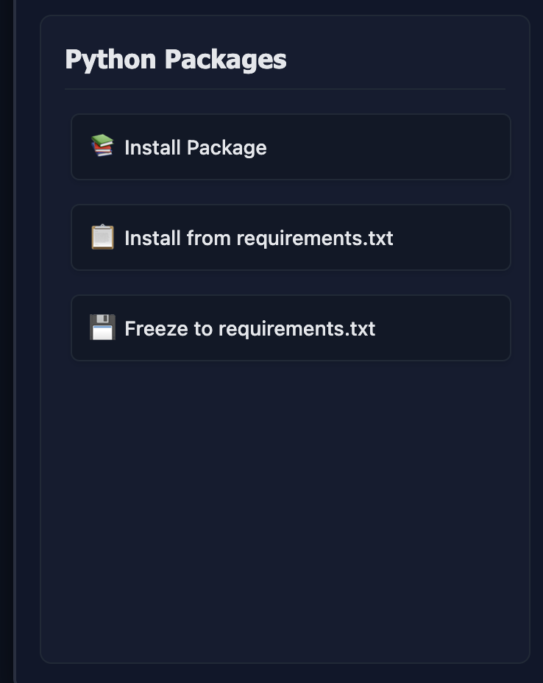Click the green books icon for Install Package
The height and width of the screenshot is (683, 543).
tap(102, 146)
